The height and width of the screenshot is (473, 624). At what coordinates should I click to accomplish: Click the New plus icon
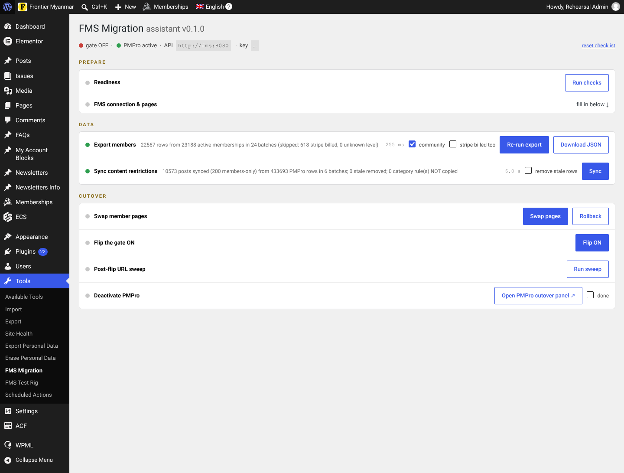[118, 7]
